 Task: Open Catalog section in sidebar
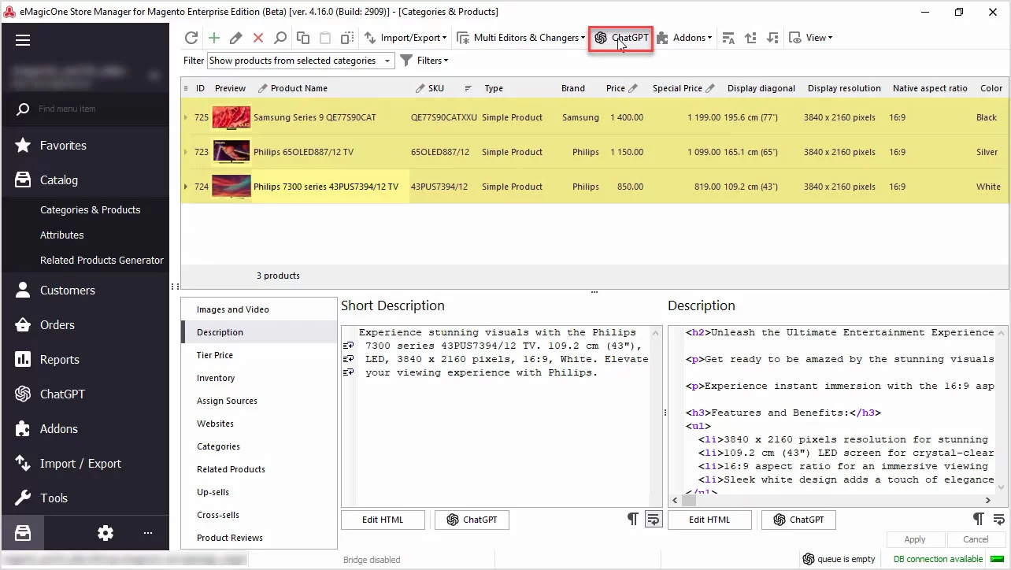click(85, 180)
